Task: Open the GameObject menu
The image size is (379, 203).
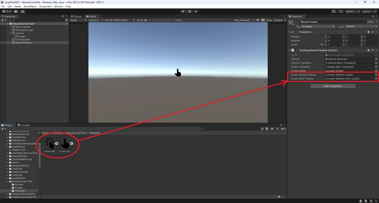Action: [x=30, y=6]
